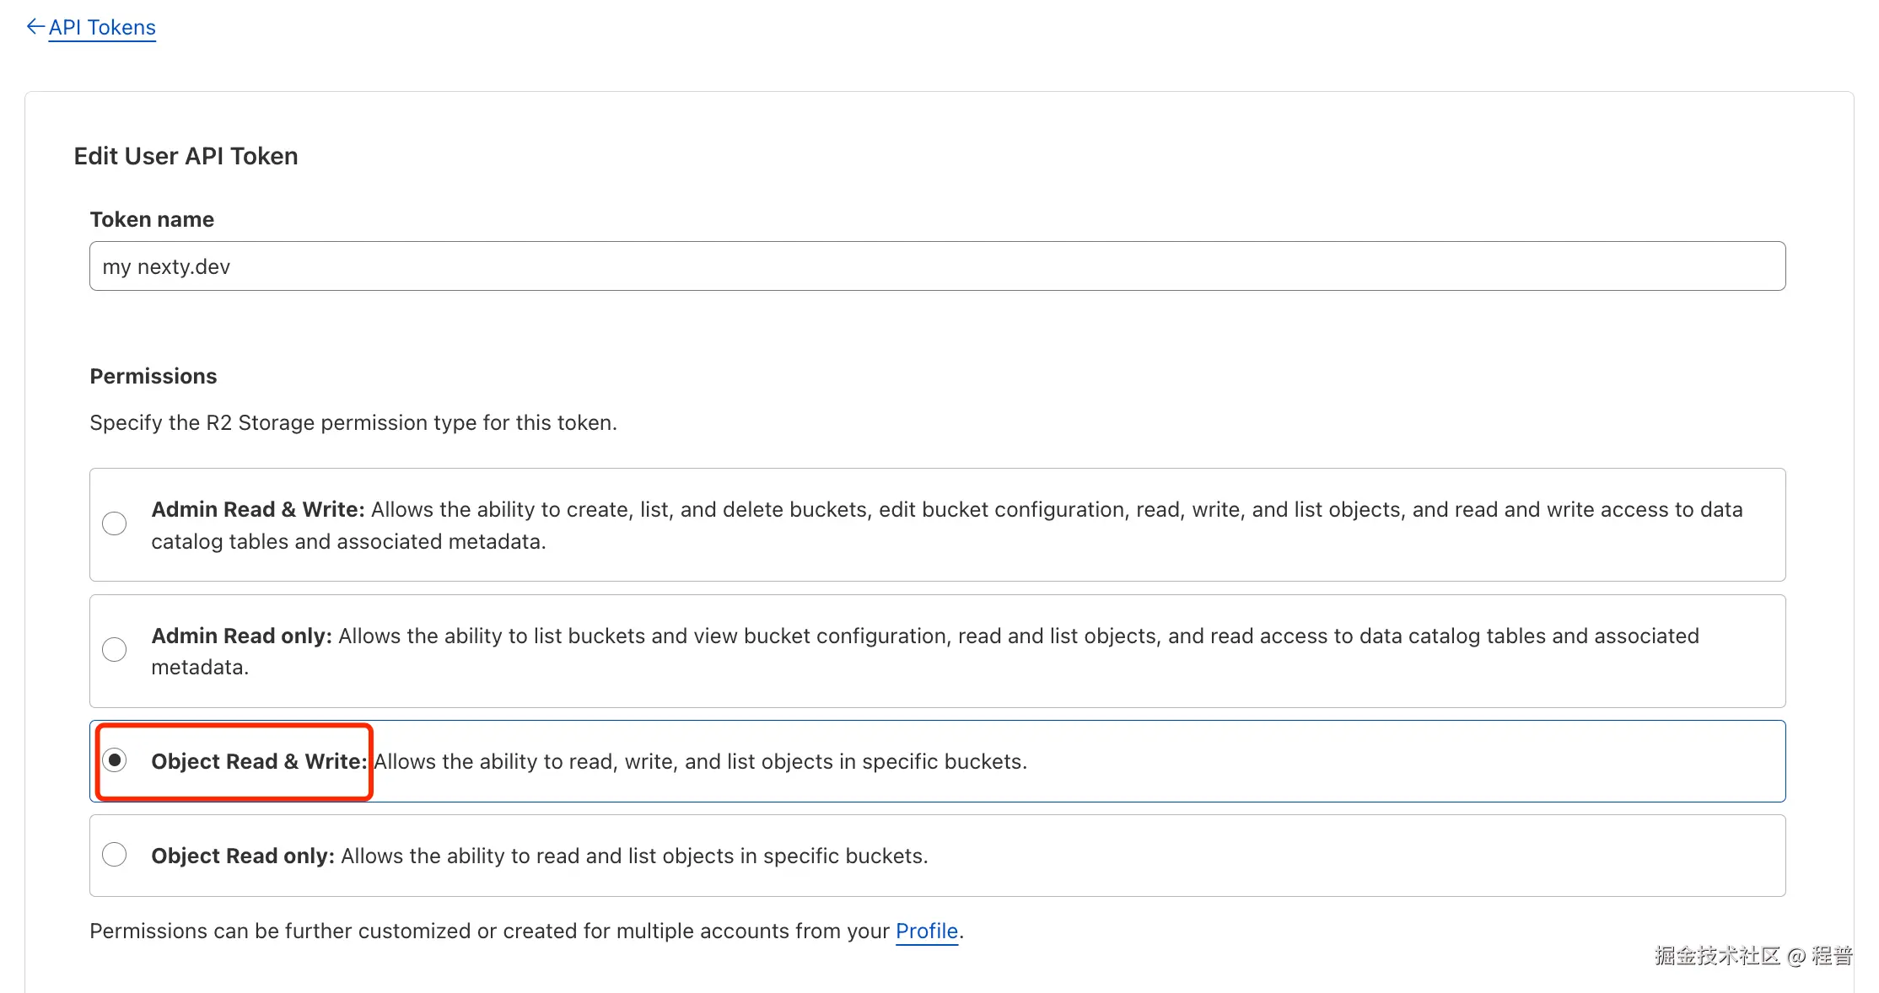
Task: Click the text 'my nexty.dev' in the field
Action: coord(164,266)
